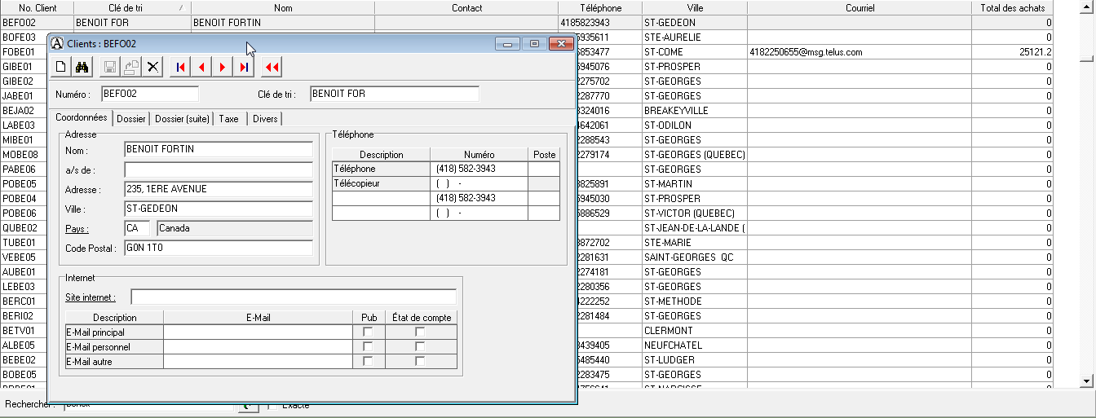This screenshot has width=1096, height=418.
Task: Click the empty a/s de field
Action: click(219, 169)
